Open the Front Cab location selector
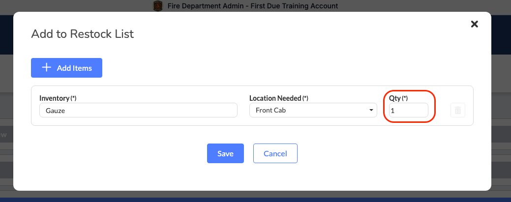This screenshot has height=202, width=511. [x=313, y=110]
